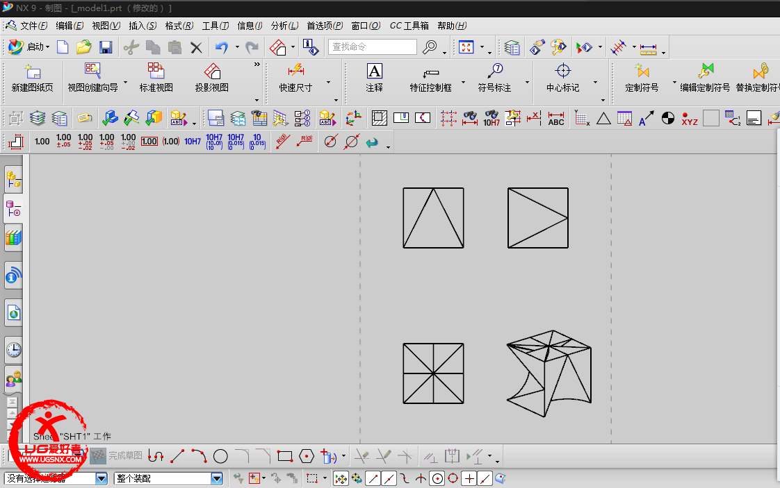Expand the 快速尺寸 dropdown arrow

[x=328, y=82]
